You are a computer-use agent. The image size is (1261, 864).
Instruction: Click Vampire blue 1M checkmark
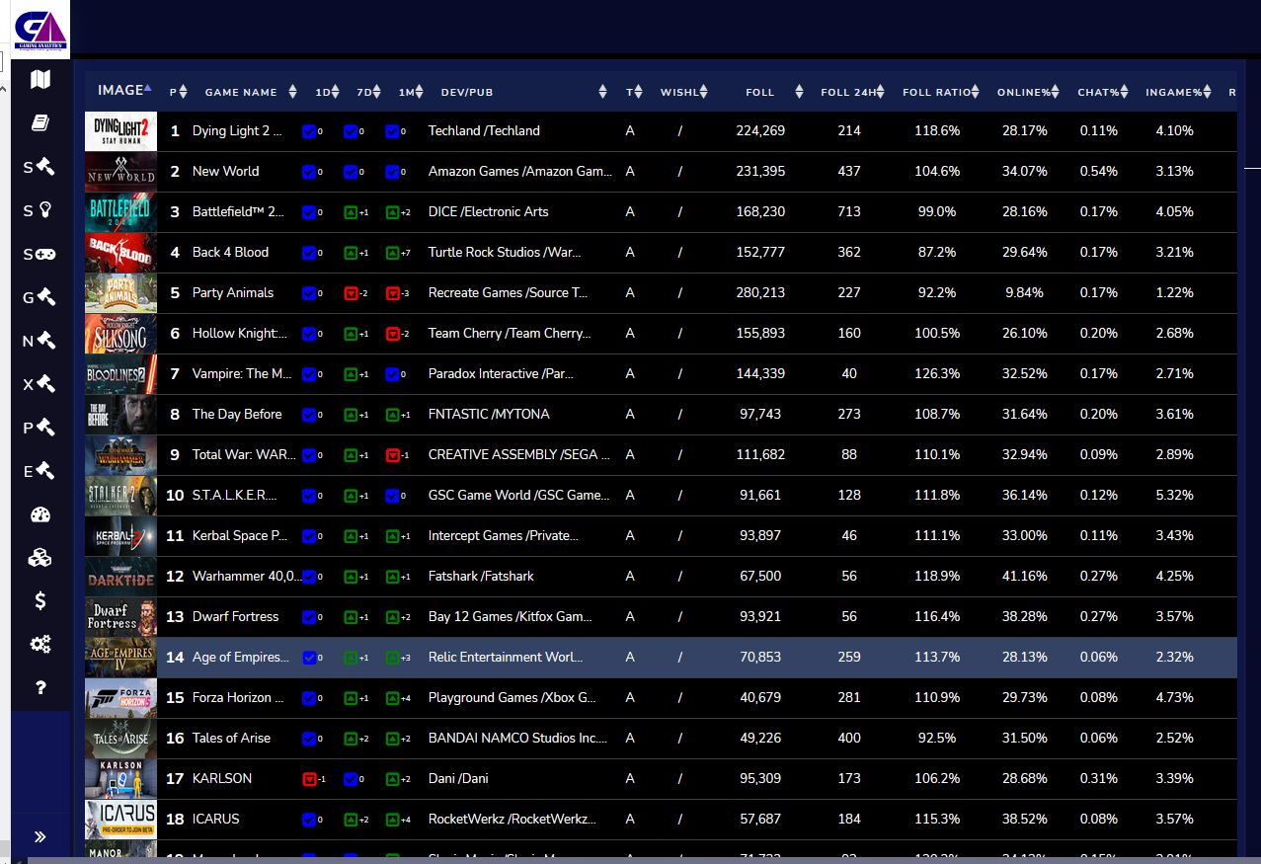coord(392,374)
